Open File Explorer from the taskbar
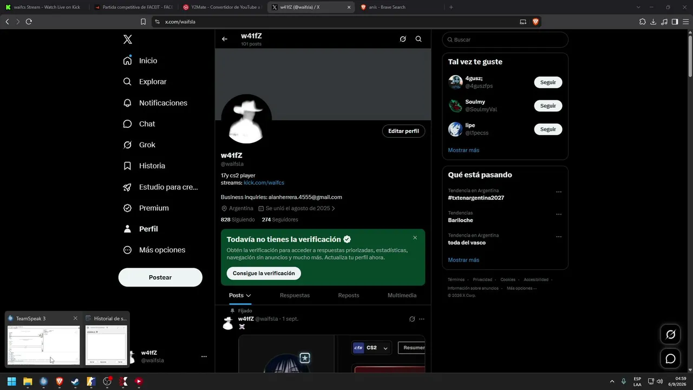693x390 pixels. pos(28,381)
